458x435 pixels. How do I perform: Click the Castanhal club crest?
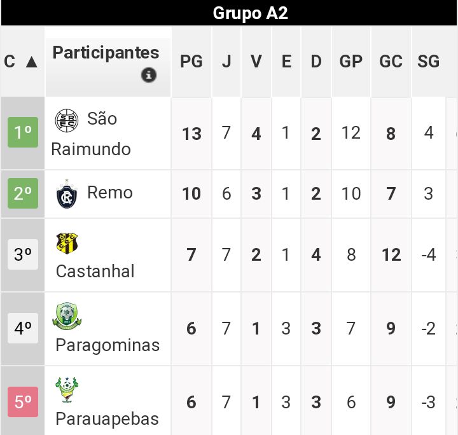[x=67, y=243]
